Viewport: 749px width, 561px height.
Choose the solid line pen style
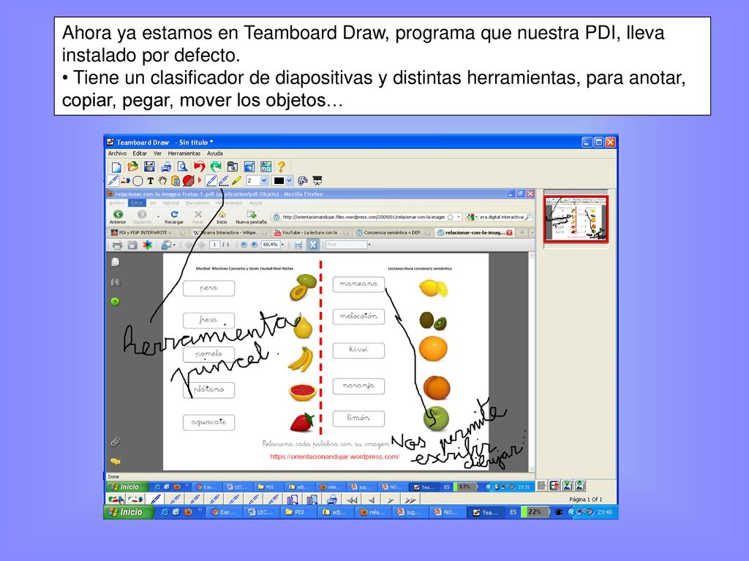tap(211, 181)
